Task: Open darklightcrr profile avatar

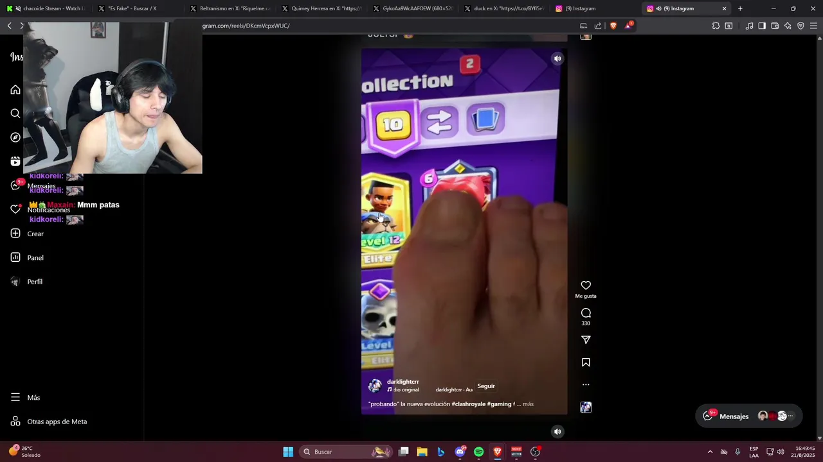Action: coord(375,386)
